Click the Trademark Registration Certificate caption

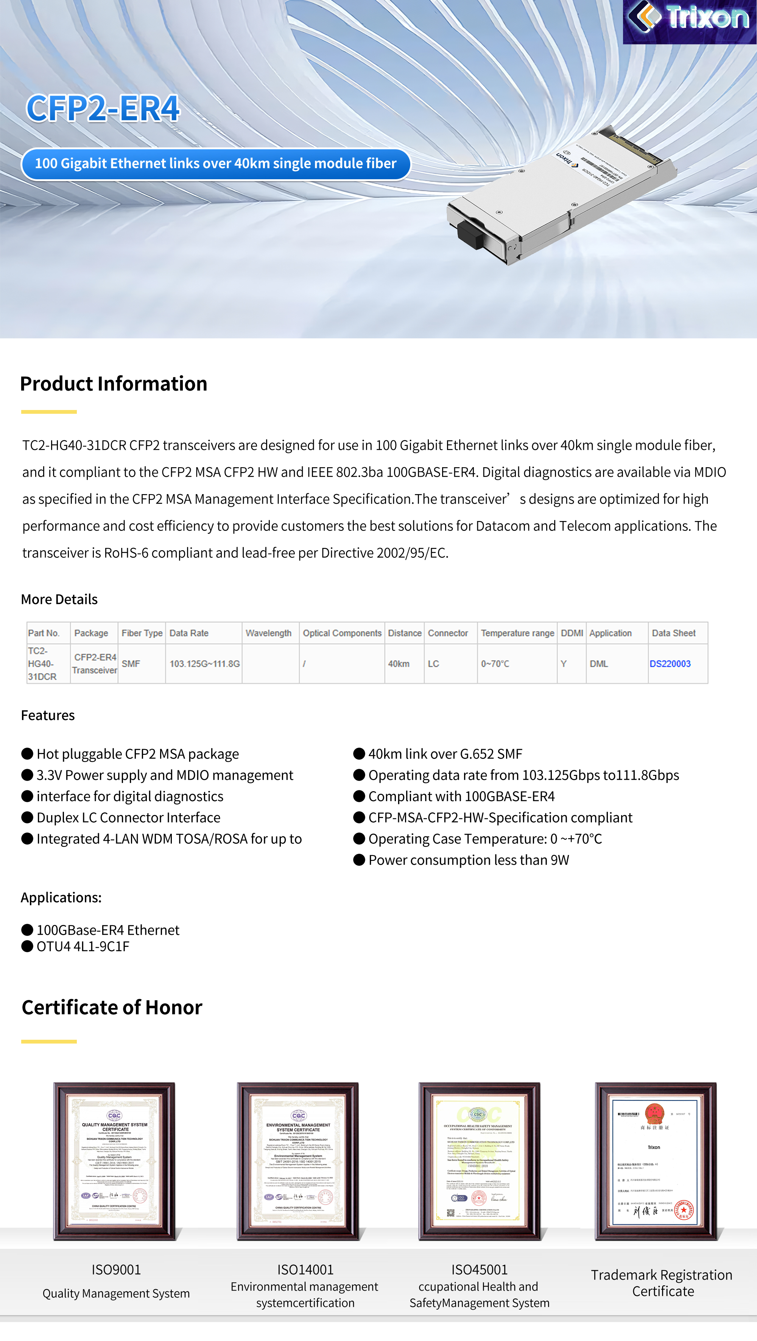pos(661,1283)
